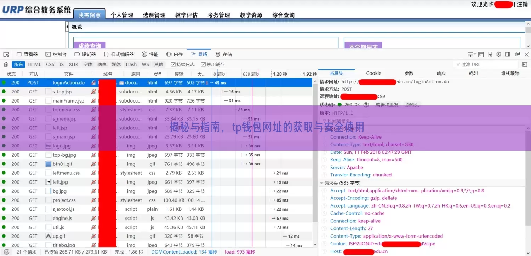Switch to the Cookie tab
531x256 pixels.
pos(374,73)
